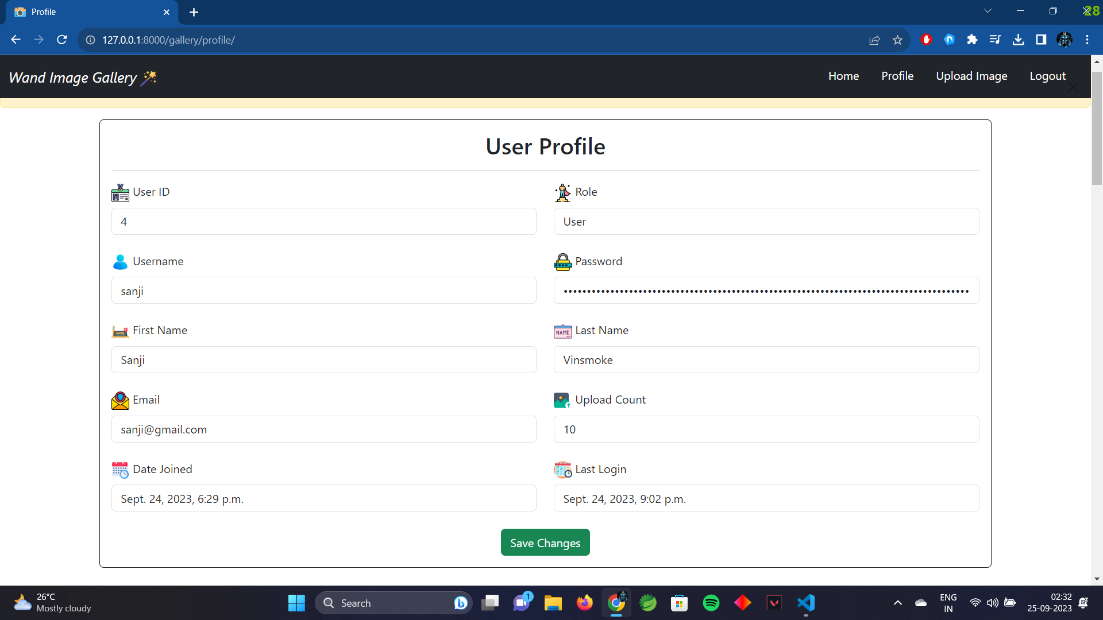This screenshot has height=620, width=1103.
Task: Go to Upload Image page
Action: tap(971, 76)
